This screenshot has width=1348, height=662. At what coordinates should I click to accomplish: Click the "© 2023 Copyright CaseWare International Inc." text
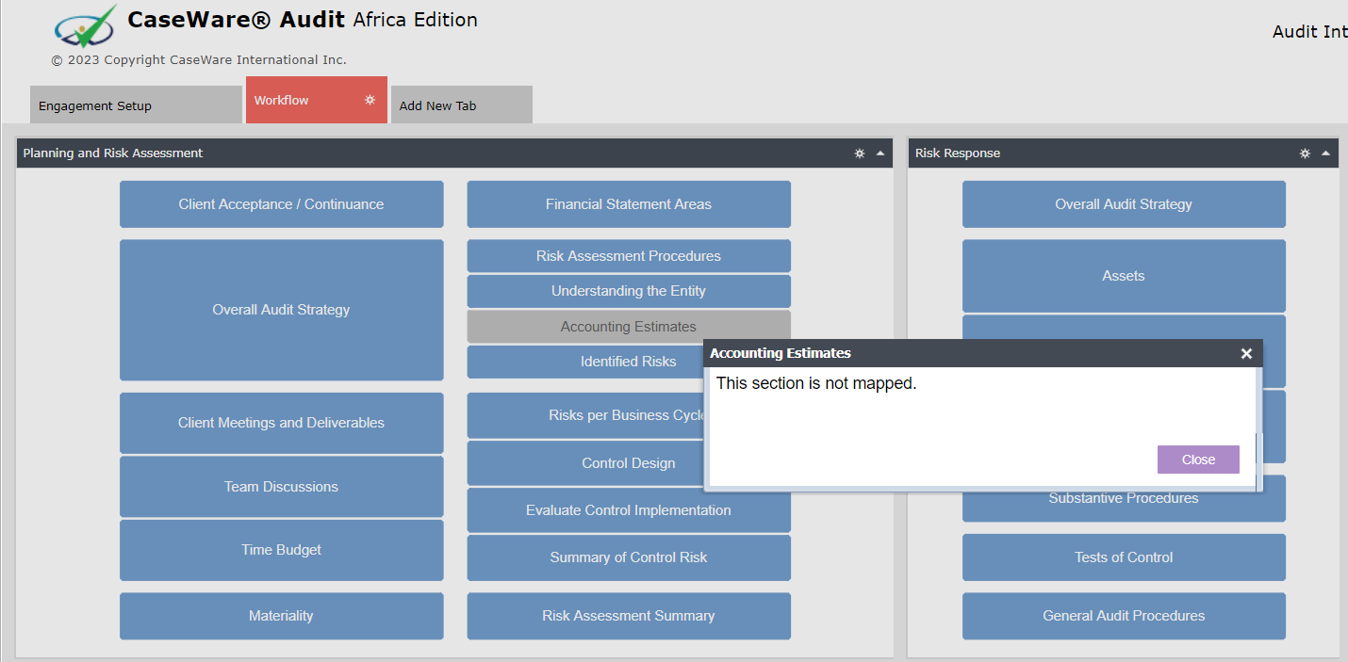[199, 59]
